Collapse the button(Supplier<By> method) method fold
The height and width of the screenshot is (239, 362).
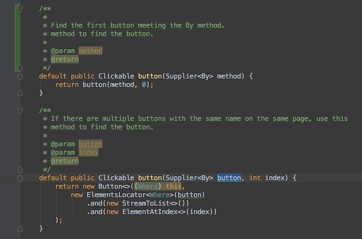coord(20,76)
